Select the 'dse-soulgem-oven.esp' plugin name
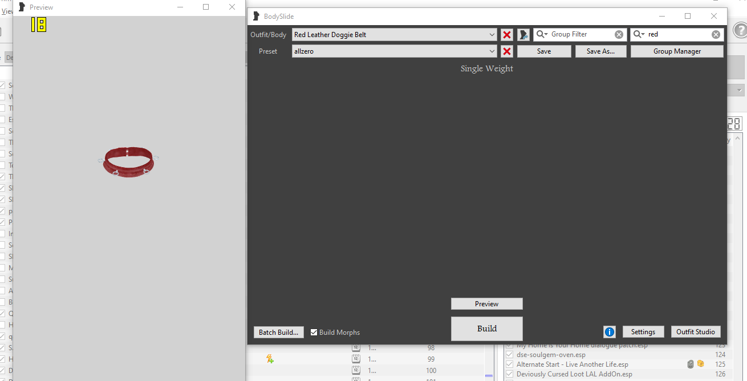 [x=550, y=355]
